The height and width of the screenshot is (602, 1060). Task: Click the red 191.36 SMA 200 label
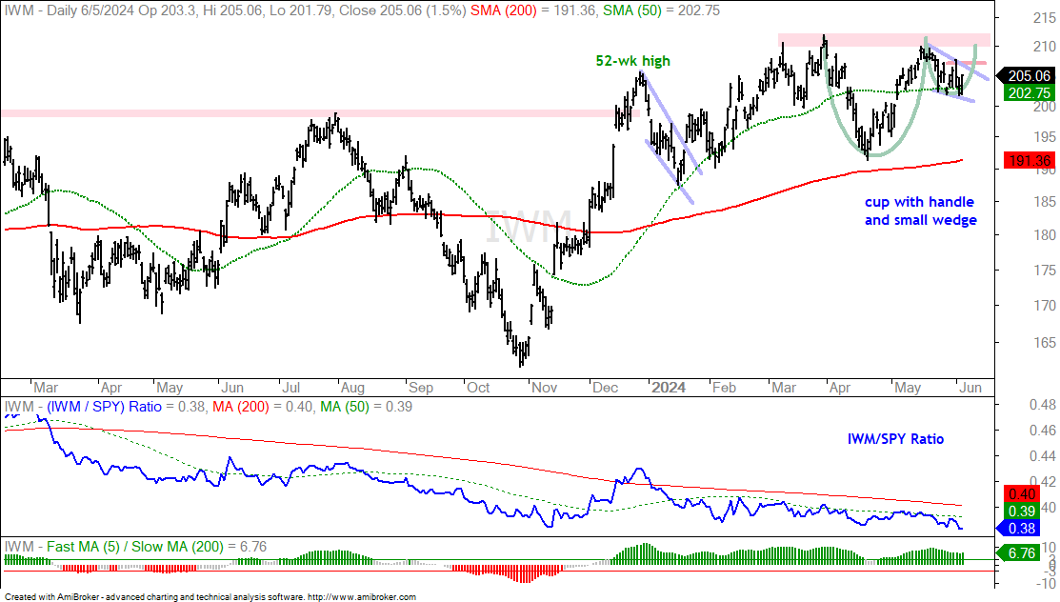[x=1029, y=161]
